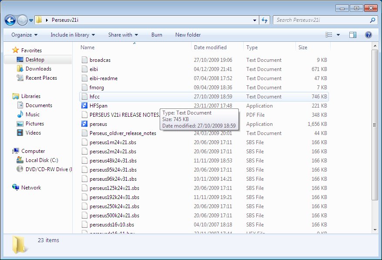This screenshot has height=260, width=382.
Task: Click the vertical scrollbar thumb
Action: (x=375, y=125)
